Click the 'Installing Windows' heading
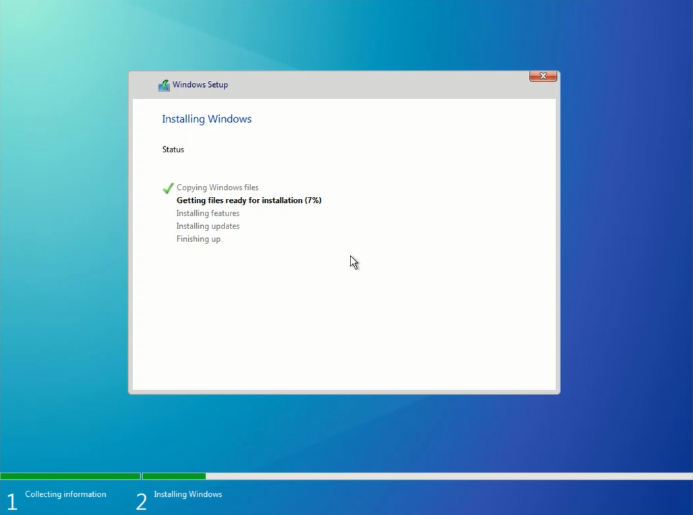This screenshot has height=515, width=693. [206, 119]
